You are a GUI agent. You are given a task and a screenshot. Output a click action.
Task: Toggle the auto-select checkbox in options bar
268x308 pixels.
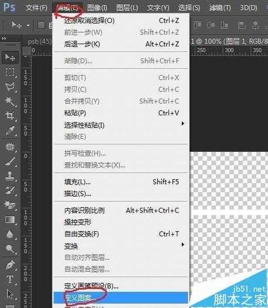point(41,25)
